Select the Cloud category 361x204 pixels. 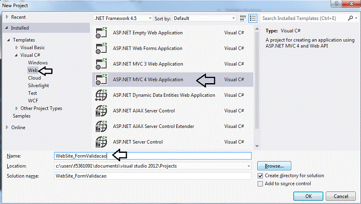tap(34, 78)
